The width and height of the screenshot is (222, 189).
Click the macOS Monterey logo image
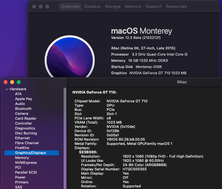tap(70, 57)
